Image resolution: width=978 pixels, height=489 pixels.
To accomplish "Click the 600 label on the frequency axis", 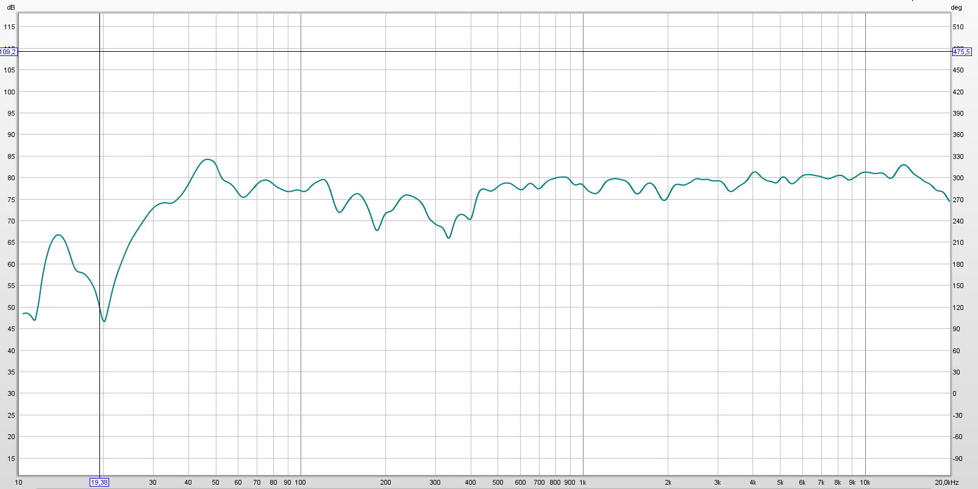I will [x=520, y=482].
